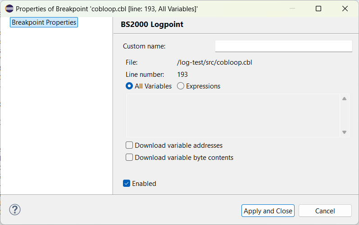Image resolution: width=359 pixels, height=225 pixels.
Task: Check Download variable byte contents
Action: 130,158
